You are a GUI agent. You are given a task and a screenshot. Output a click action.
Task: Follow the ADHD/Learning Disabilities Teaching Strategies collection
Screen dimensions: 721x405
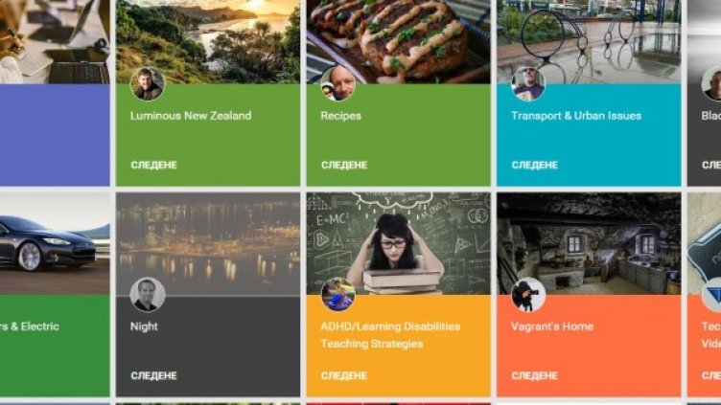point(344,375)
